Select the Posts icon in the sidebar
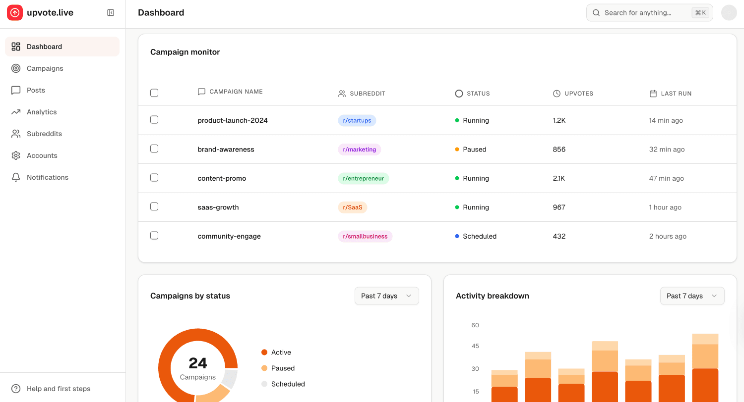 click(x=15, y=90)
